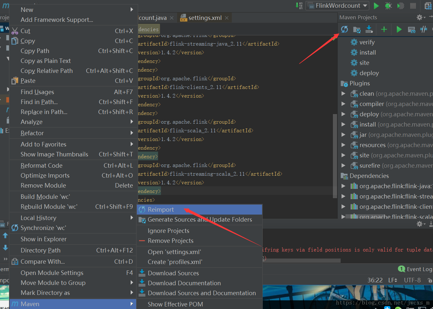Choose Download Sources in Maven submenu
This screenshot has width=433, height=309.
(200, 273)
